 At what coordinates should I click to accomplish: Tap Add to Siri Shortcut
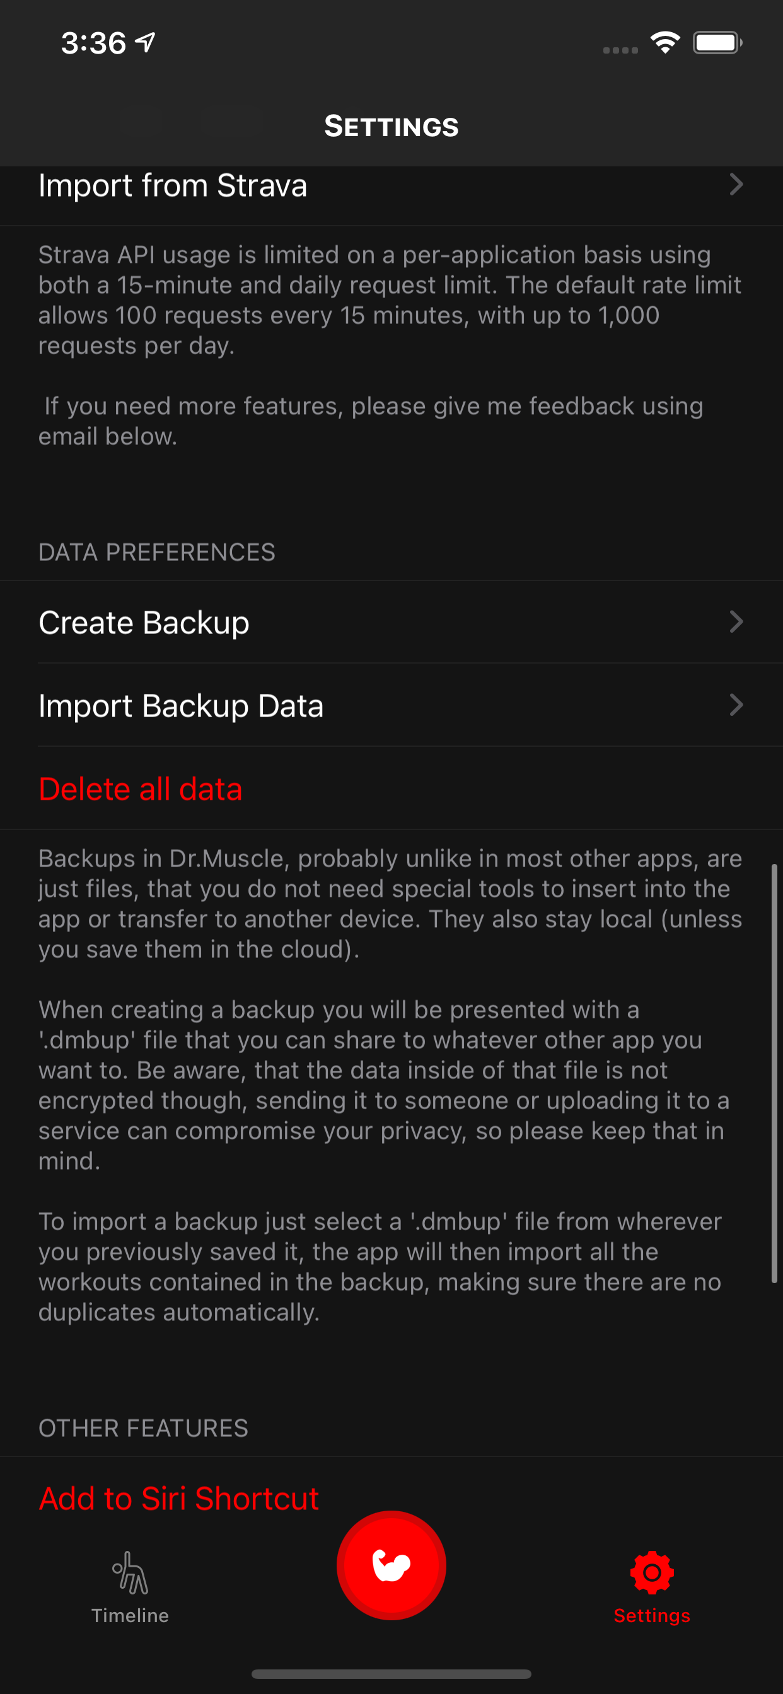tap(179, 1498)
